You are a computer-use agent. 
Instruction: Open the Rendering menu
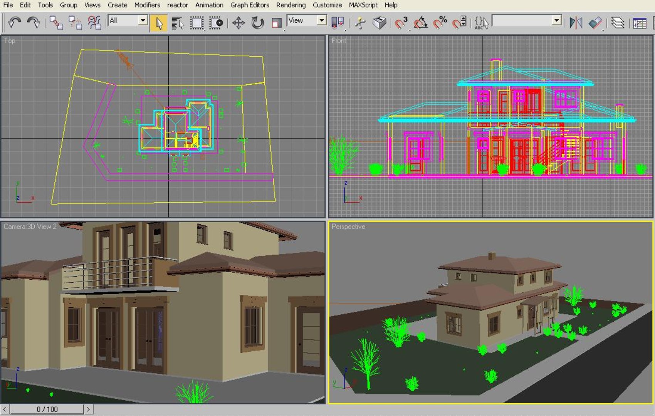coord(291,5)
